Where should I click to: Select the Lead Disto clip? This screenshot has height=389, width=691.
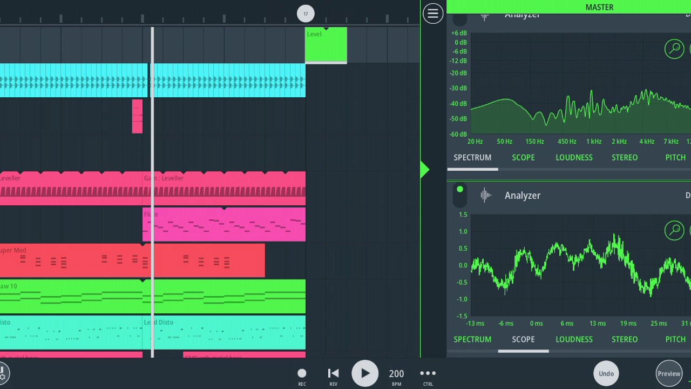[x=224, y=332]
